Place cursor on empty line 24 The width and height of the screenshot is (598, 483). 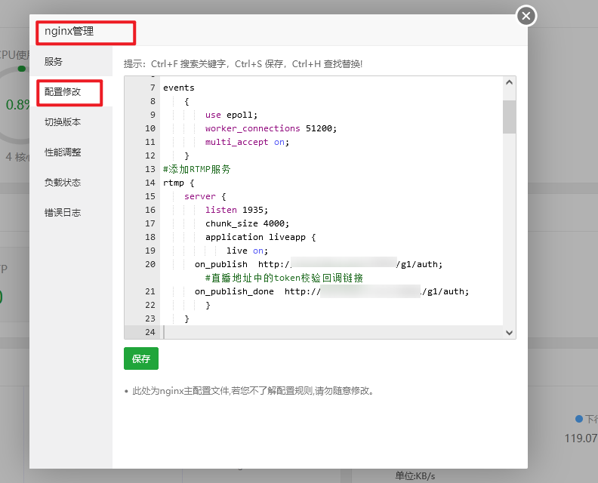[331, 332]
